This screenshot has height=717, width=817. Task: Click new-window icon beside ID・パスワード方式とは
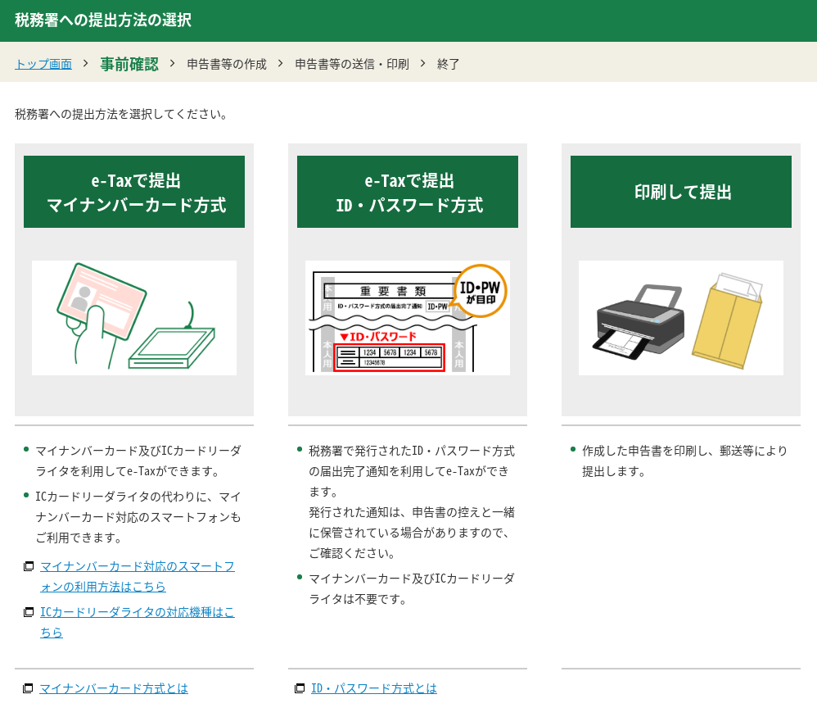point(300,688)
